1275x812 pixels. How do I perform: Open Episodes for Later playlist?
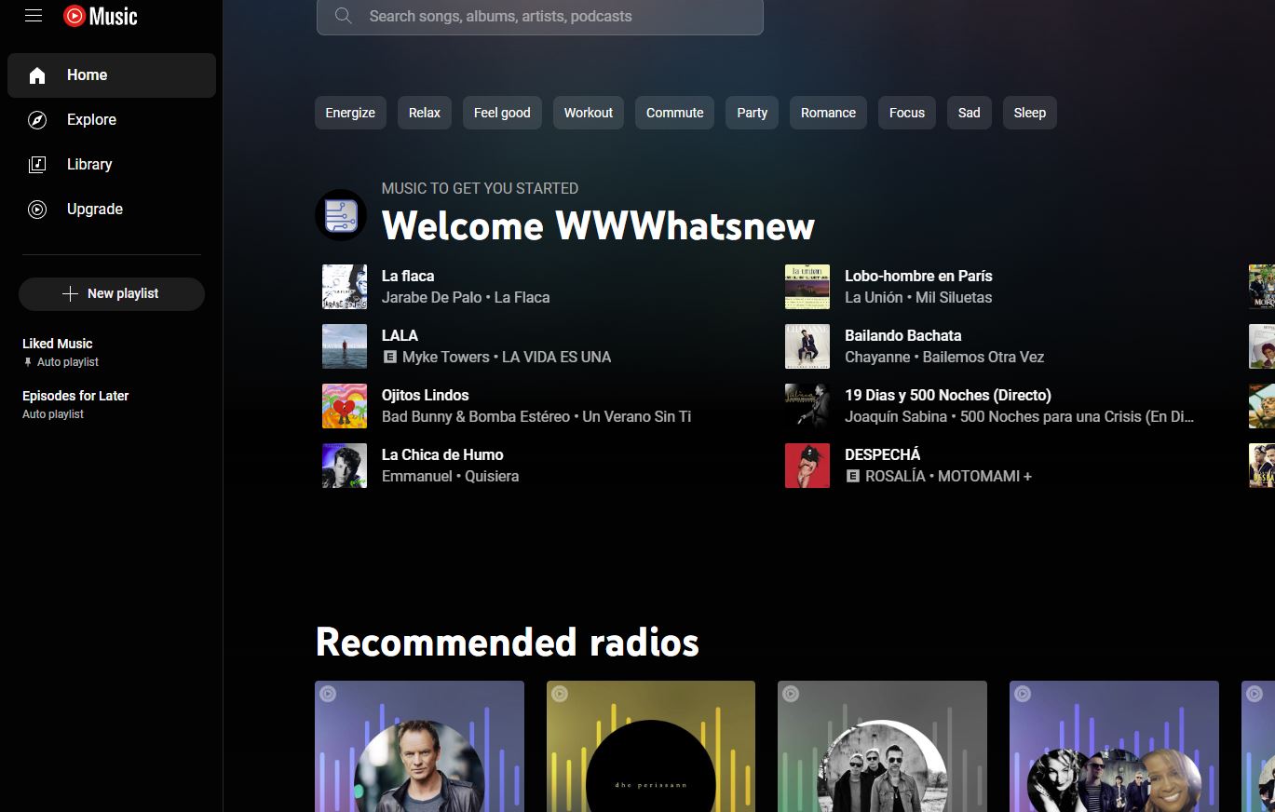112,404
